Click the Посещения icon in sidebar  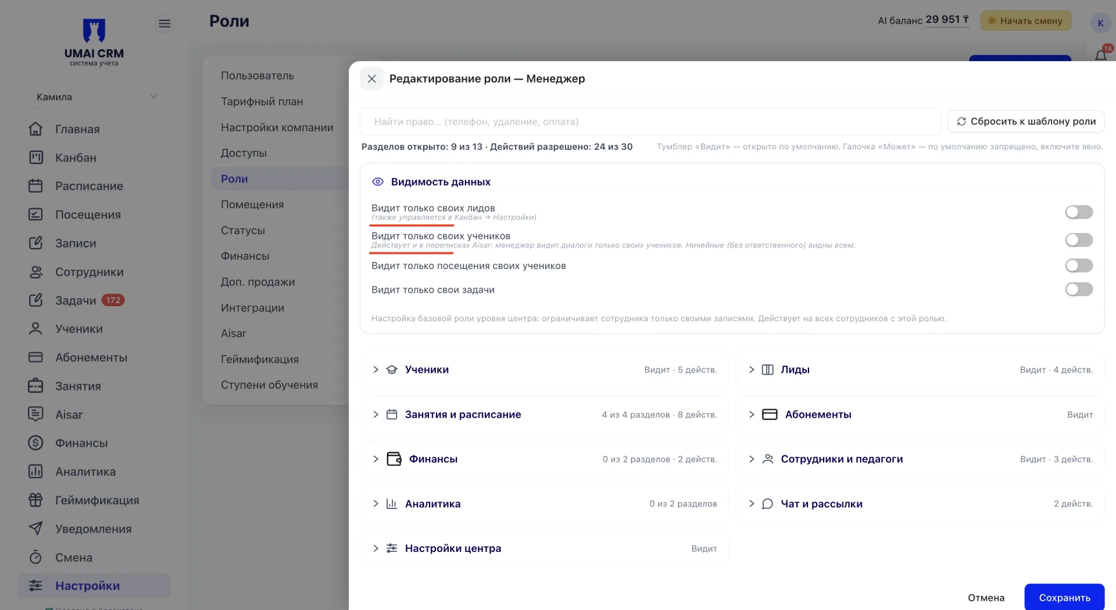35,214
